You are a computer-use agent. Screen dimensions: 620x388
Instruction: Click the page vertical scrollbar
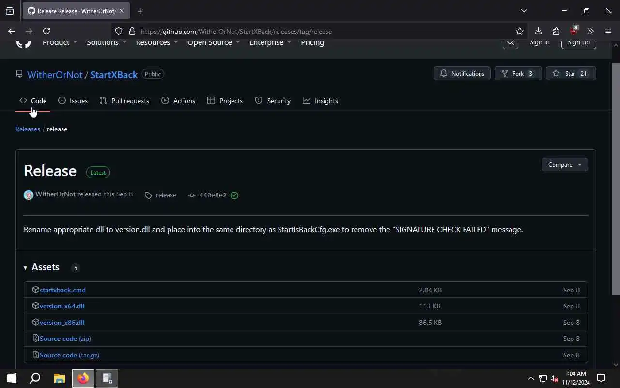(616, 178)
